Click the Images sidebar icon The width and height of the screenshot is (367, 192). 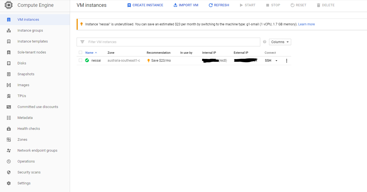click(x=9, y=85)
